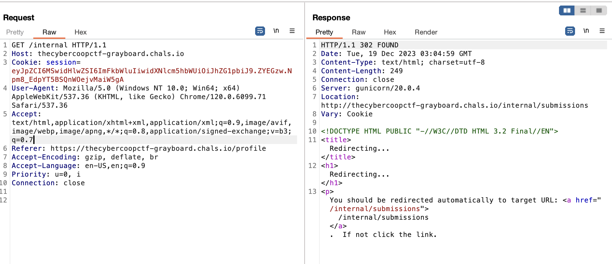Switch to Response Pretty tab
The image size is (612, 264).
click(324, 32)
